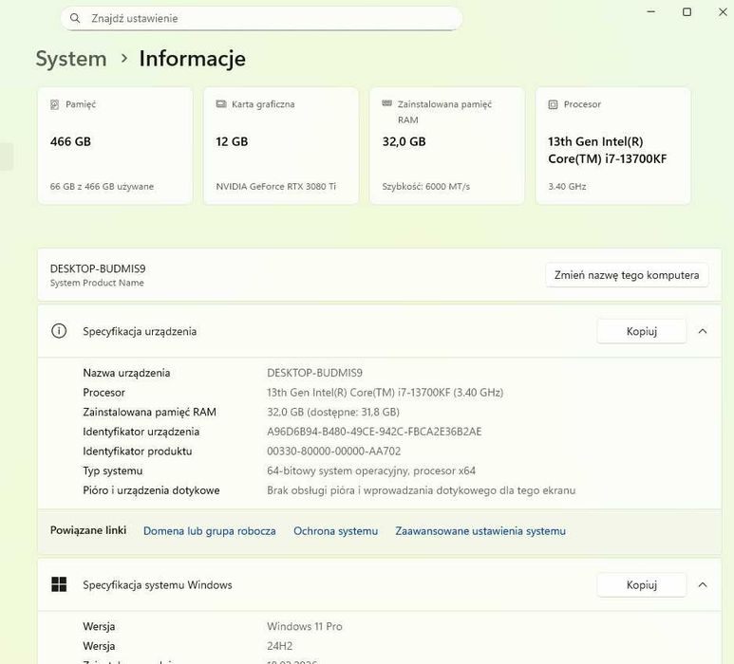This screenshot has width=734, height=664.
Task: Minimize the Settings window
Action: (650, 11)
